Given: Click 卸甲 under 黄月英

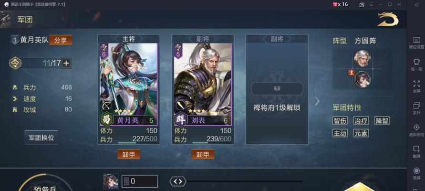Looking at the screenshot, I should [x=128, y=154].
